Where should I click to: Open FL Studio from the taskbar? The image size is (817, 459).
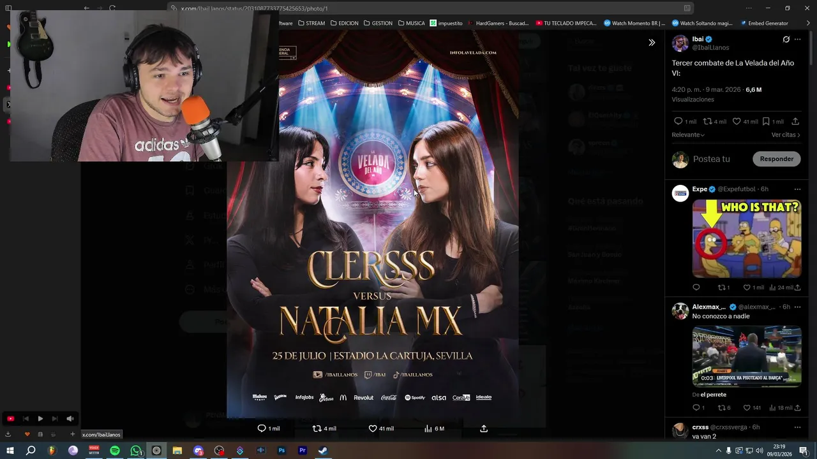click(52, 451)
